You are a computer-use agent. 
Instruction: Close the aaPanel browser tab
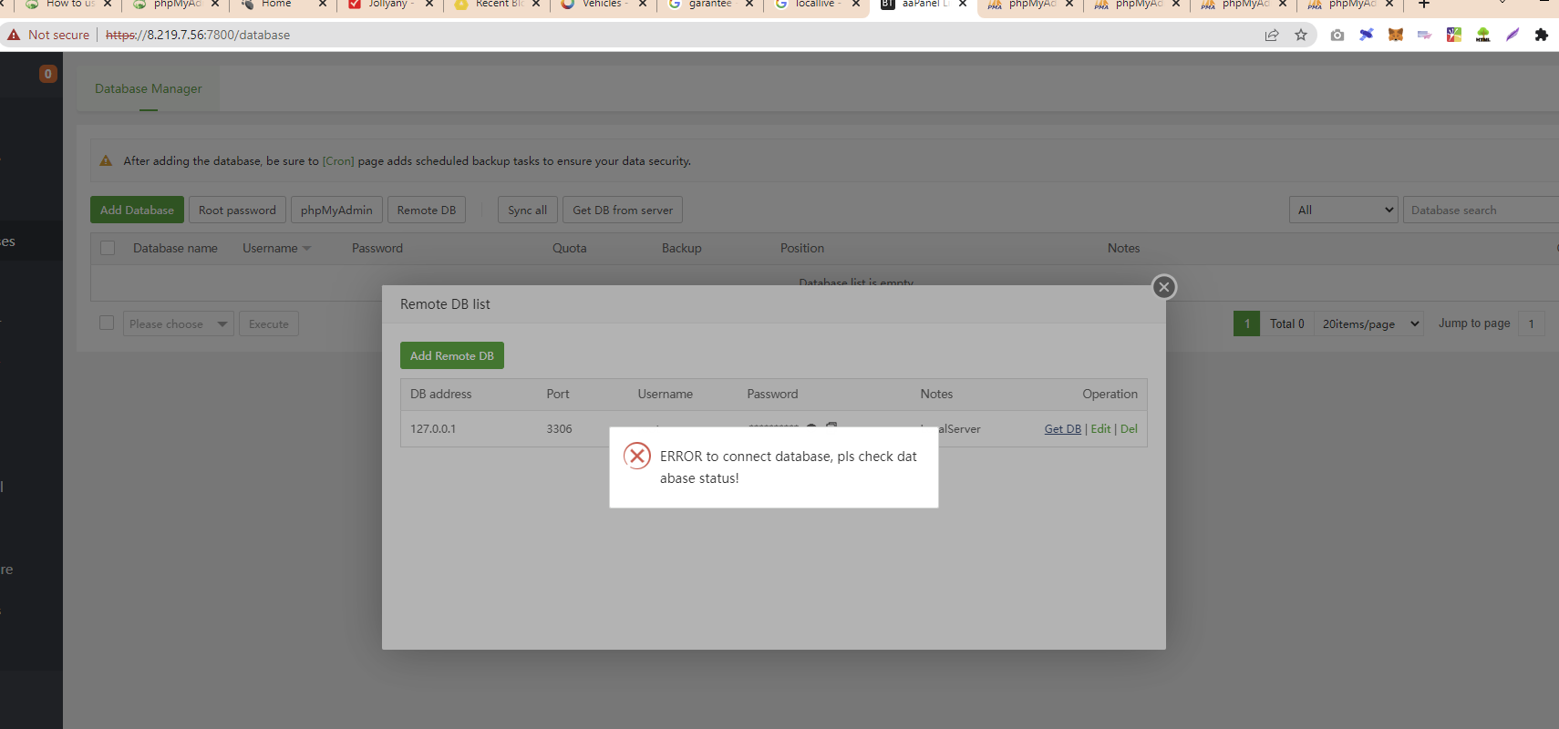963,4
